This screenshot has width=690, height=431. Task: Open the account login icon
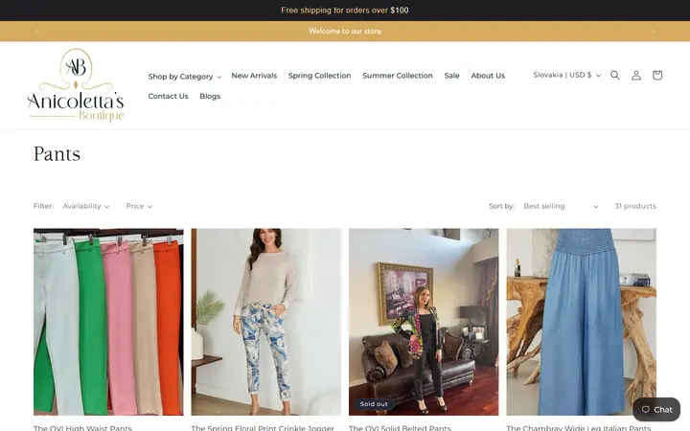point(636,76)
